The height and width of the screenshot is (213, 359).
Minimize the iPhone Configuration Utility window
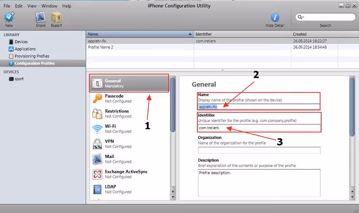click(341, 6)
